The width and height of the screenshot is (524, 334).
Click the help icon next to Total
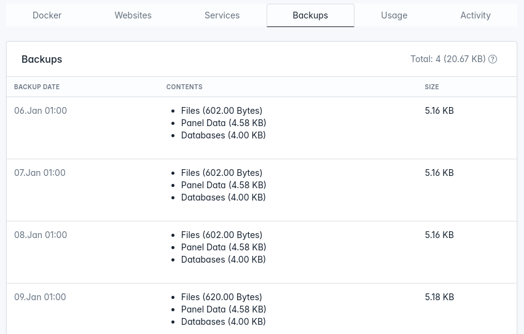coord(493,59)
